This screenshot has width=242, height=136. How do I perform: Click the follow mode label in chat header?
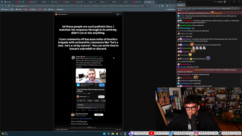[x=226, y=8]
